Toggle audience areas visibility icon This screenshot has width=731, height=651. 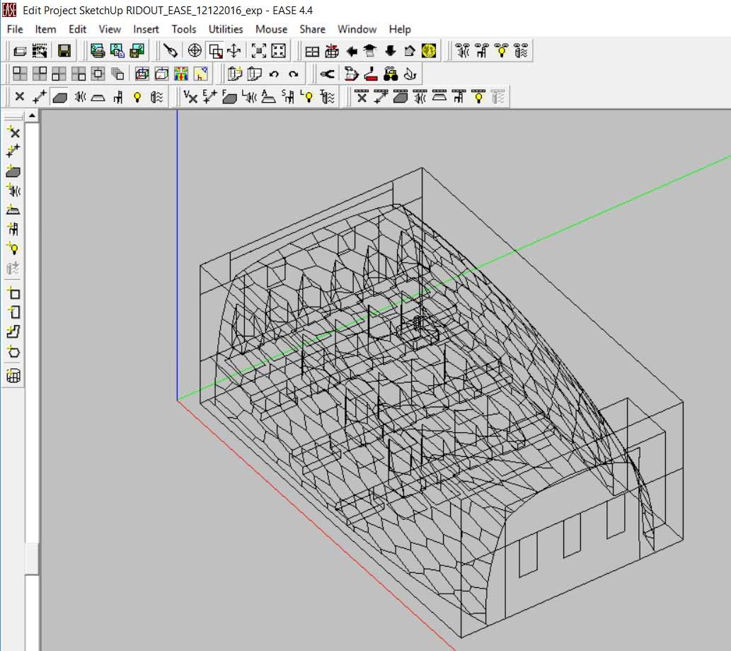(x=98, y=96)
